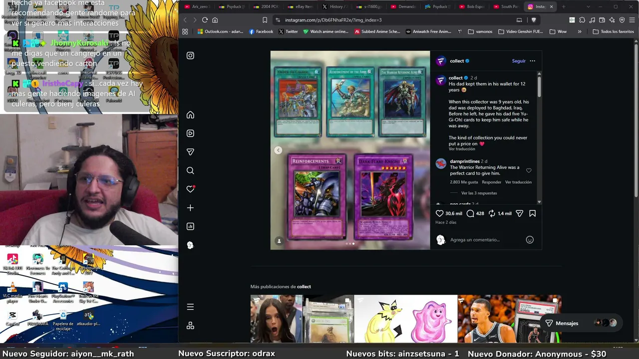Go back in browser history

click(185, 20)
